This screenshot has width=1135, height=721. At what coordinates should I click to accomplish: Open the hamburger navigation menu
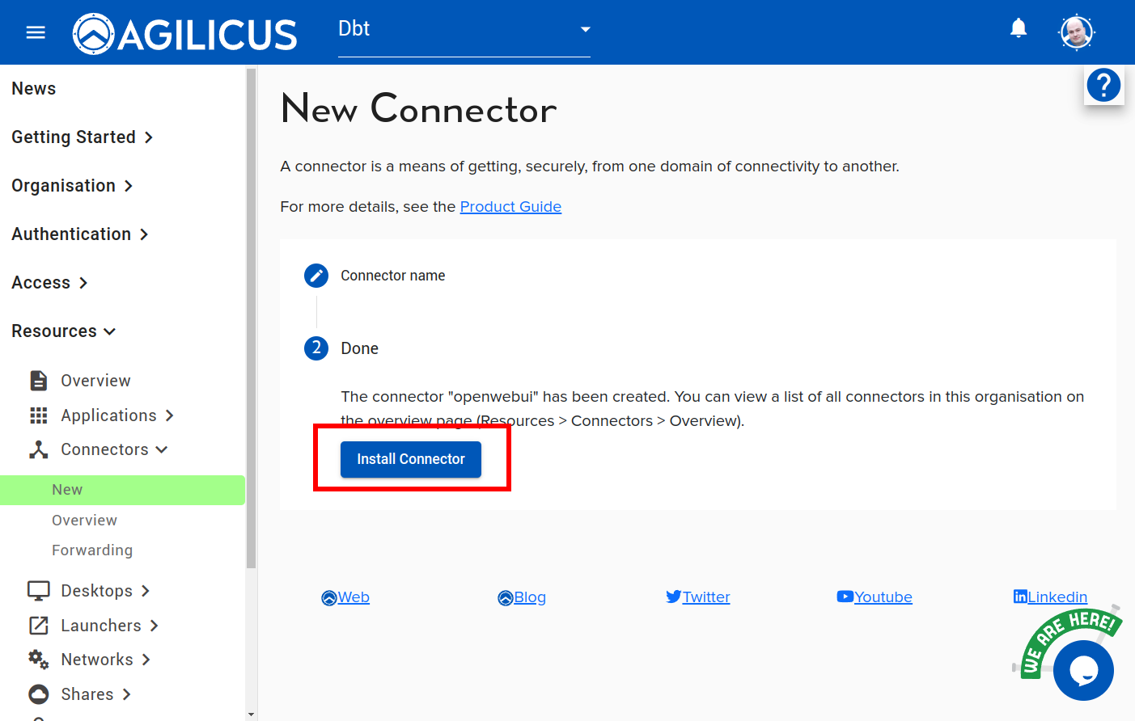click(36, 32)
